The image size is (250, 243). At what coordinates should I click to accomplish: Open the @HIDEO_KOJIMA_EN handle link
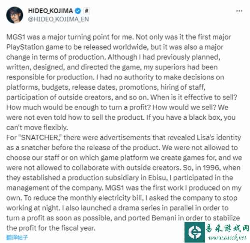pos(58,19)
